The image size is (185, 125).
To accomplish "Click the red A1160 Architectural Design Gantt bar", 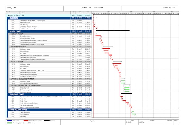I will point(117,64).
